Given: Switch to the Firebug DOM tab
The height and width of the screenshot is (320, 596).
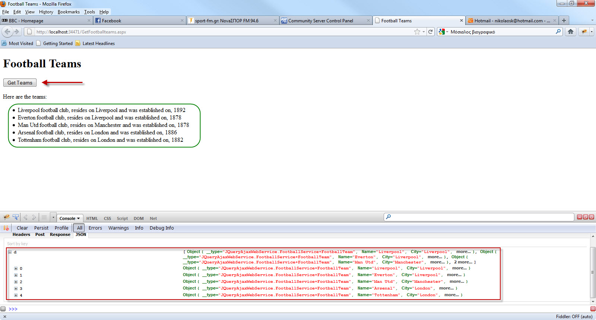Looking at the screenshot, I should click(x=139, y=218).
